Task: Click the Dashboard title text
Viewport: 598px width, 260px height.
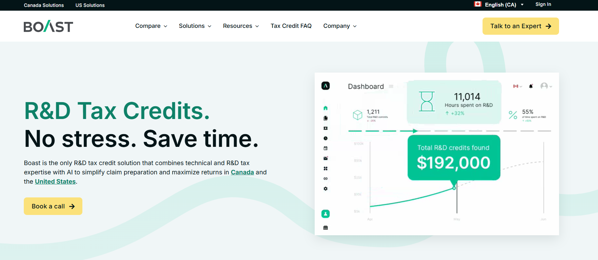Action: [x=366, y=86]
